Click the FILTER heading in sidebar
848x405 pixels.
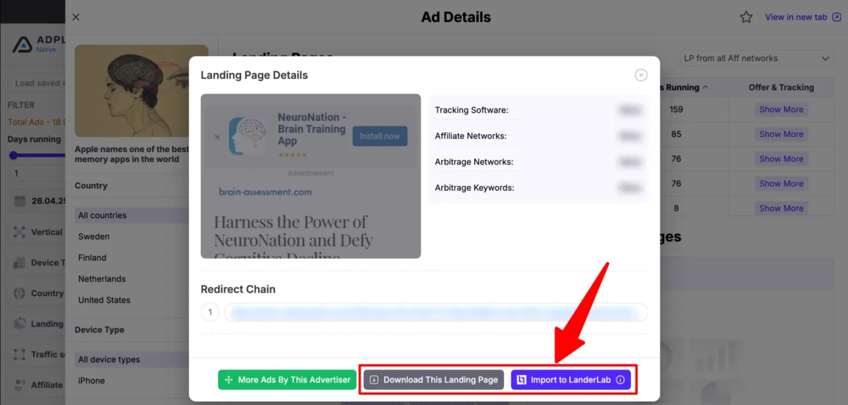pos(21,105)
